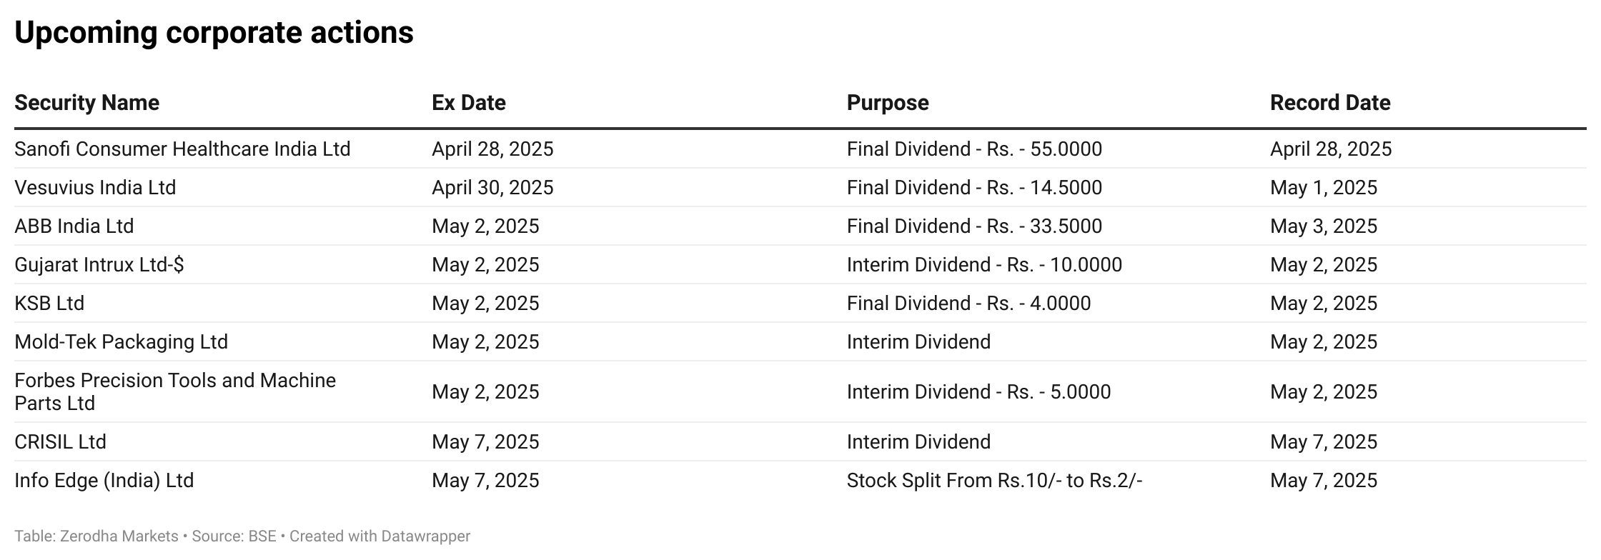Select the KSB Ltd row name
This screenshot has width=1601, height=560.
pos(49,304)
